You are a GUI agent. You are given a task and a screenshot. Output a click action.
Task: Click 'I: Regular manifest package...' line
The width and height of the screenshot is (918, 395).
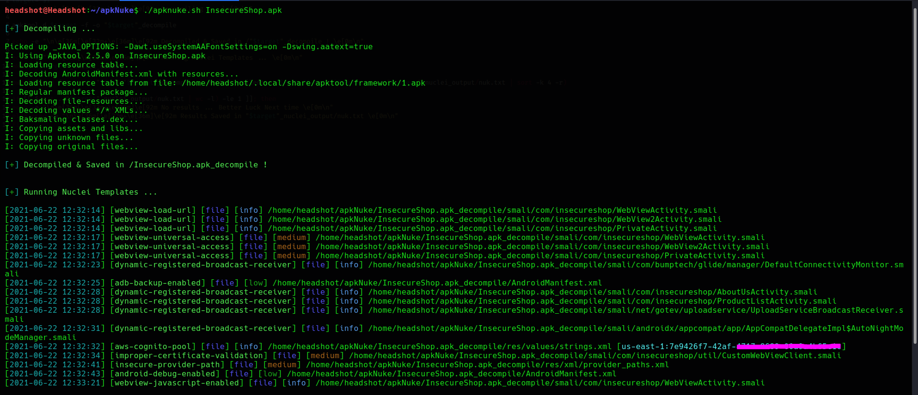point(76,92)
